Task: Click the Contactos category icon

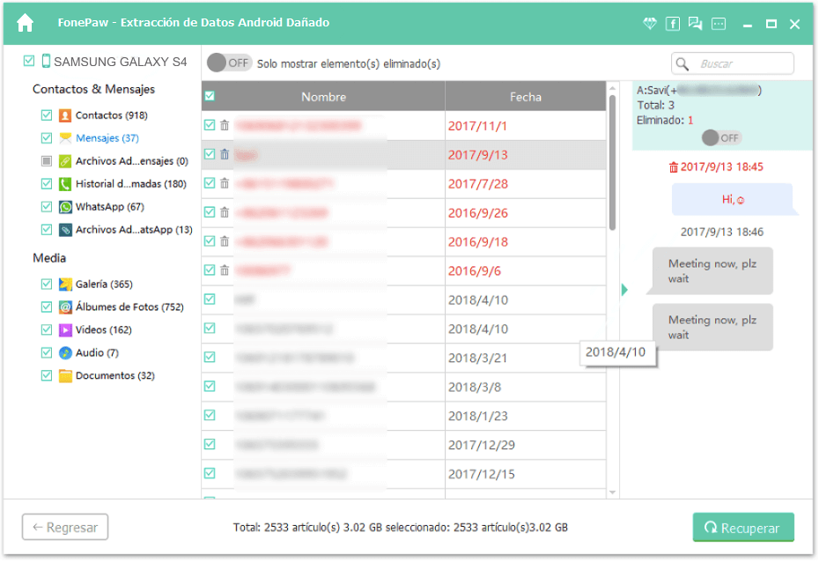Action: 65,115
